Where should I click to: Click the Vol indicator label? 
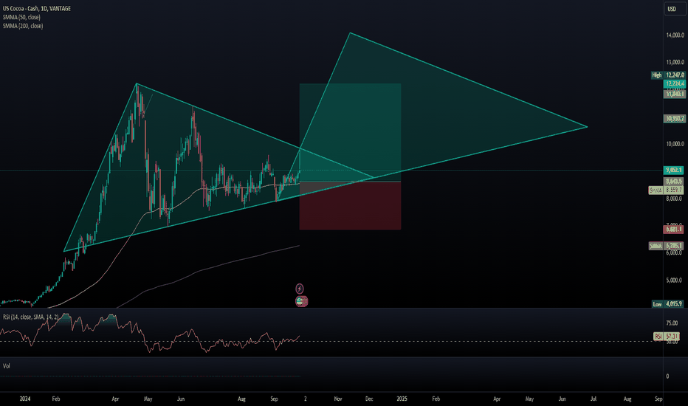click(7, 365)
